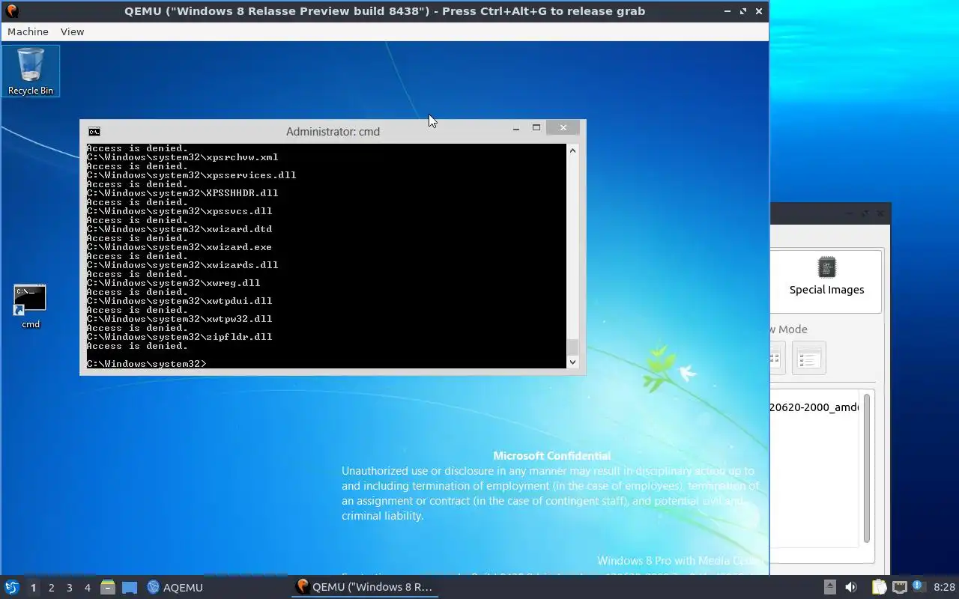Click the QEMU flame icon in title bar
Image resolution: width=959 pixels, height=599 pixels.
click(x=12, y=11)
